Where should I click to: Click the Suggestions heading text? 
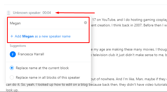18,46
